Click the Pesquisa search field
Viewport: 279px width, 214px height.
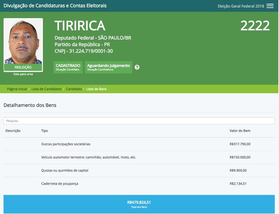pyautogui.click(x=139, y=121)
